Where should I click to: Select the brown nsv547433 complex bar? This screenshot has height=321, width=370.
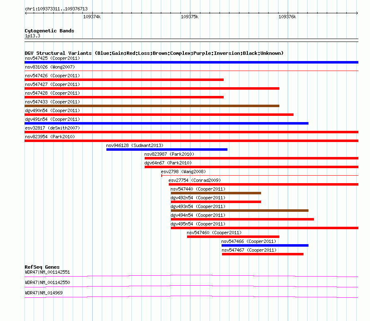click(152, 106)
